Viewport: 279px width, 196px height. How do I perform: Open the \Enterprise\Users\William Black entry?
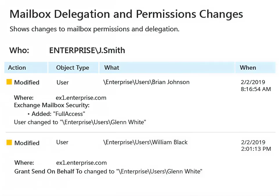point(145,142)
